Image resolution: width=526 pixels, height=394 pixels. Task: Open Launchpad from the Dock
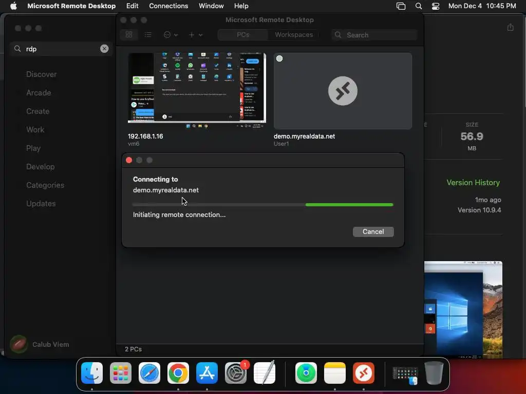tap(121, 373)
